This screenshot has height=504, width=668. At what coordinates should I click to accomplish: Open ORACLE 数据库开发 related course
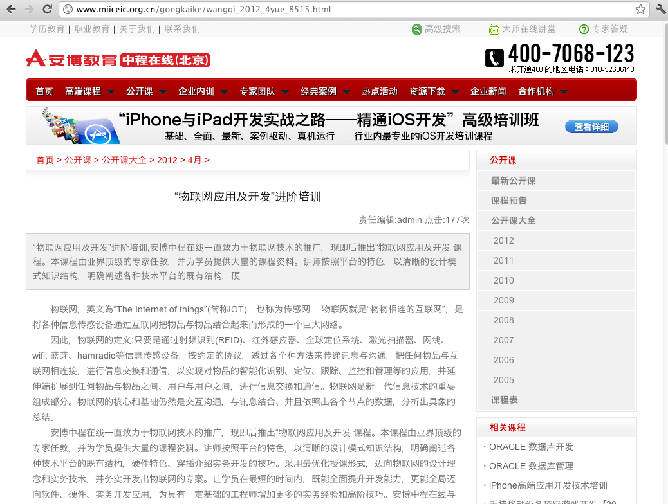(532, 447)
